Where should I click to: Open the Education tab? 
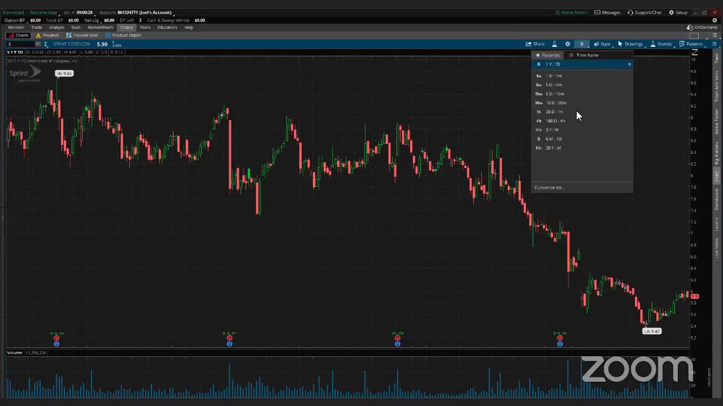click(167, 28)
